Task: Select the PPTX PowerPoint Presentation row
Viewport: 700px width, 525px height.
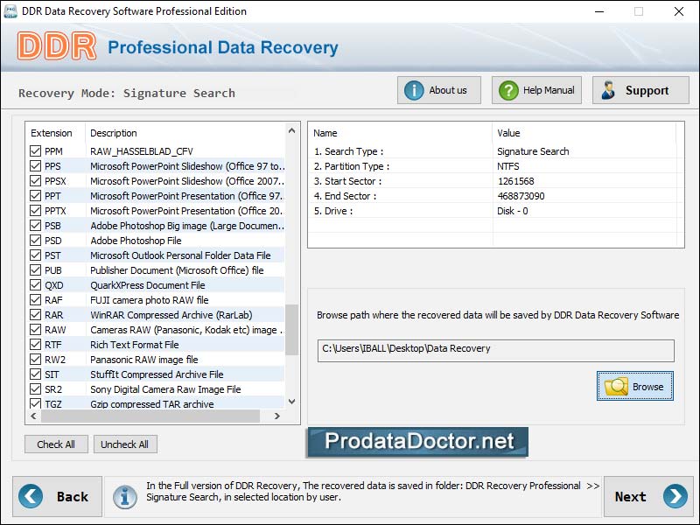Action: [157, 210]
